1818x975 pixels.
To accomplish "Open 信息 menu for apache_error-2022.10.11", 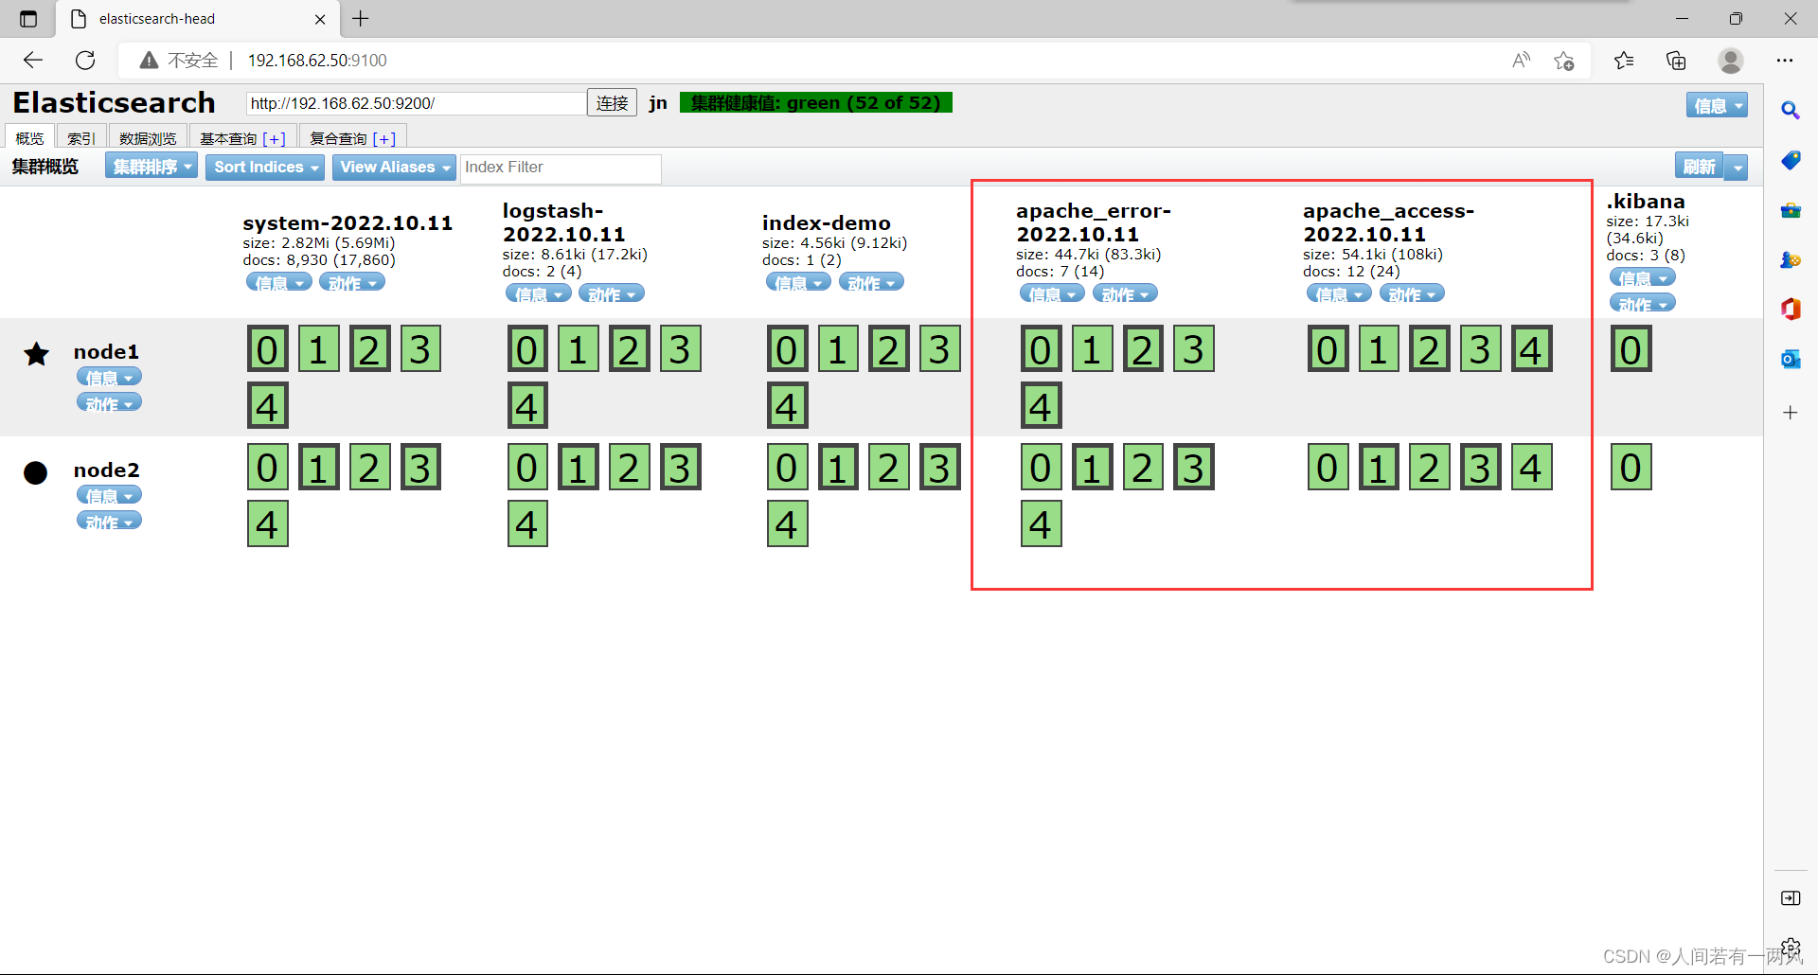I will 1052,293.
